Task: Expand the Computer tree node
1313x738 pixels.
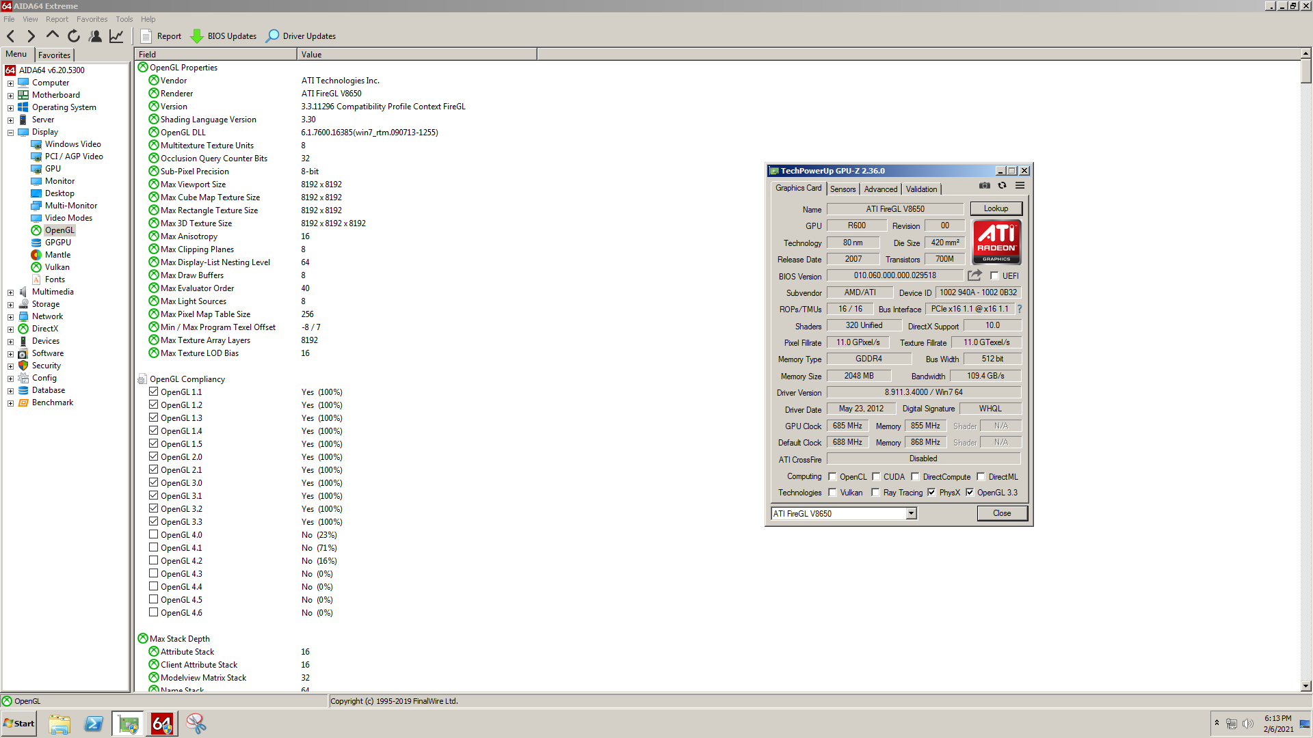Action: click(10, 83)
